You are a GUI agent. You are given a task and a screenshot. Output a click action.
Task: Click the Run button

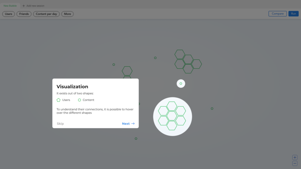tap(293, 13)
